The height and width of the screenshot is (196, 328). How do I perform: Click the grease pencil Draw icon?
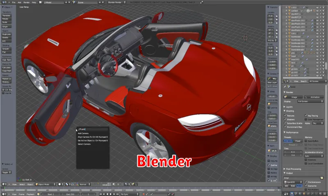tap(269, 78)
